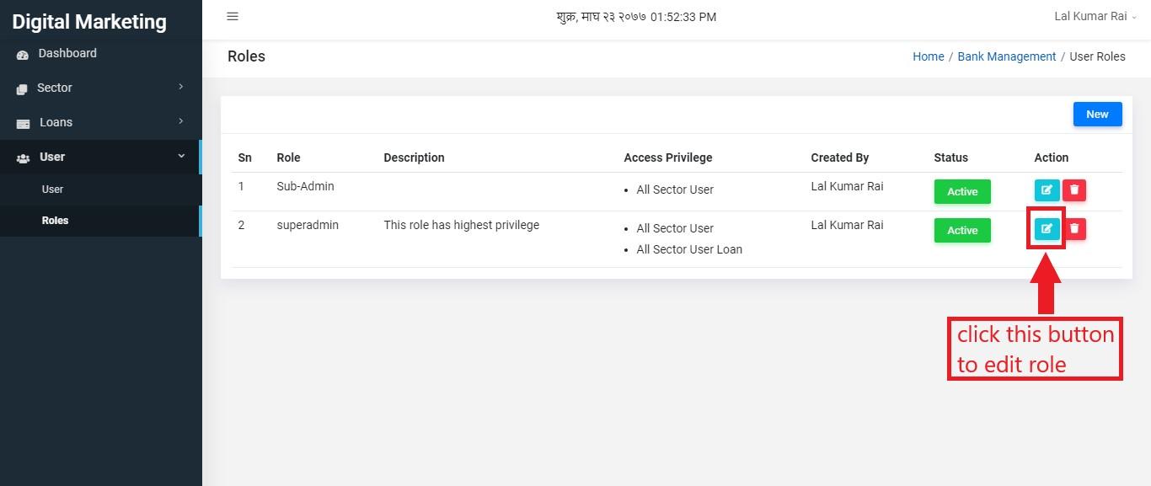1151x486 pixels.
Task: Click the Dashboard speedometer icon in sidebar
Action: (23, 54)
